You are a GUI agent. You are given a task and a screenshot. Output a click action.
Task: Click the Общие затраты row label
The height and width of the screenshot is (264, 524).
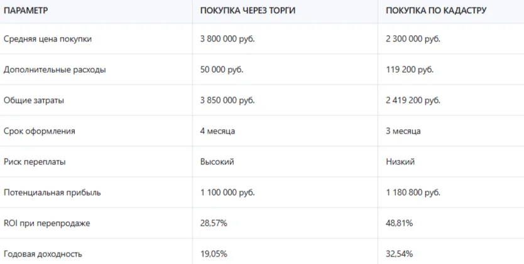point(34,100)
